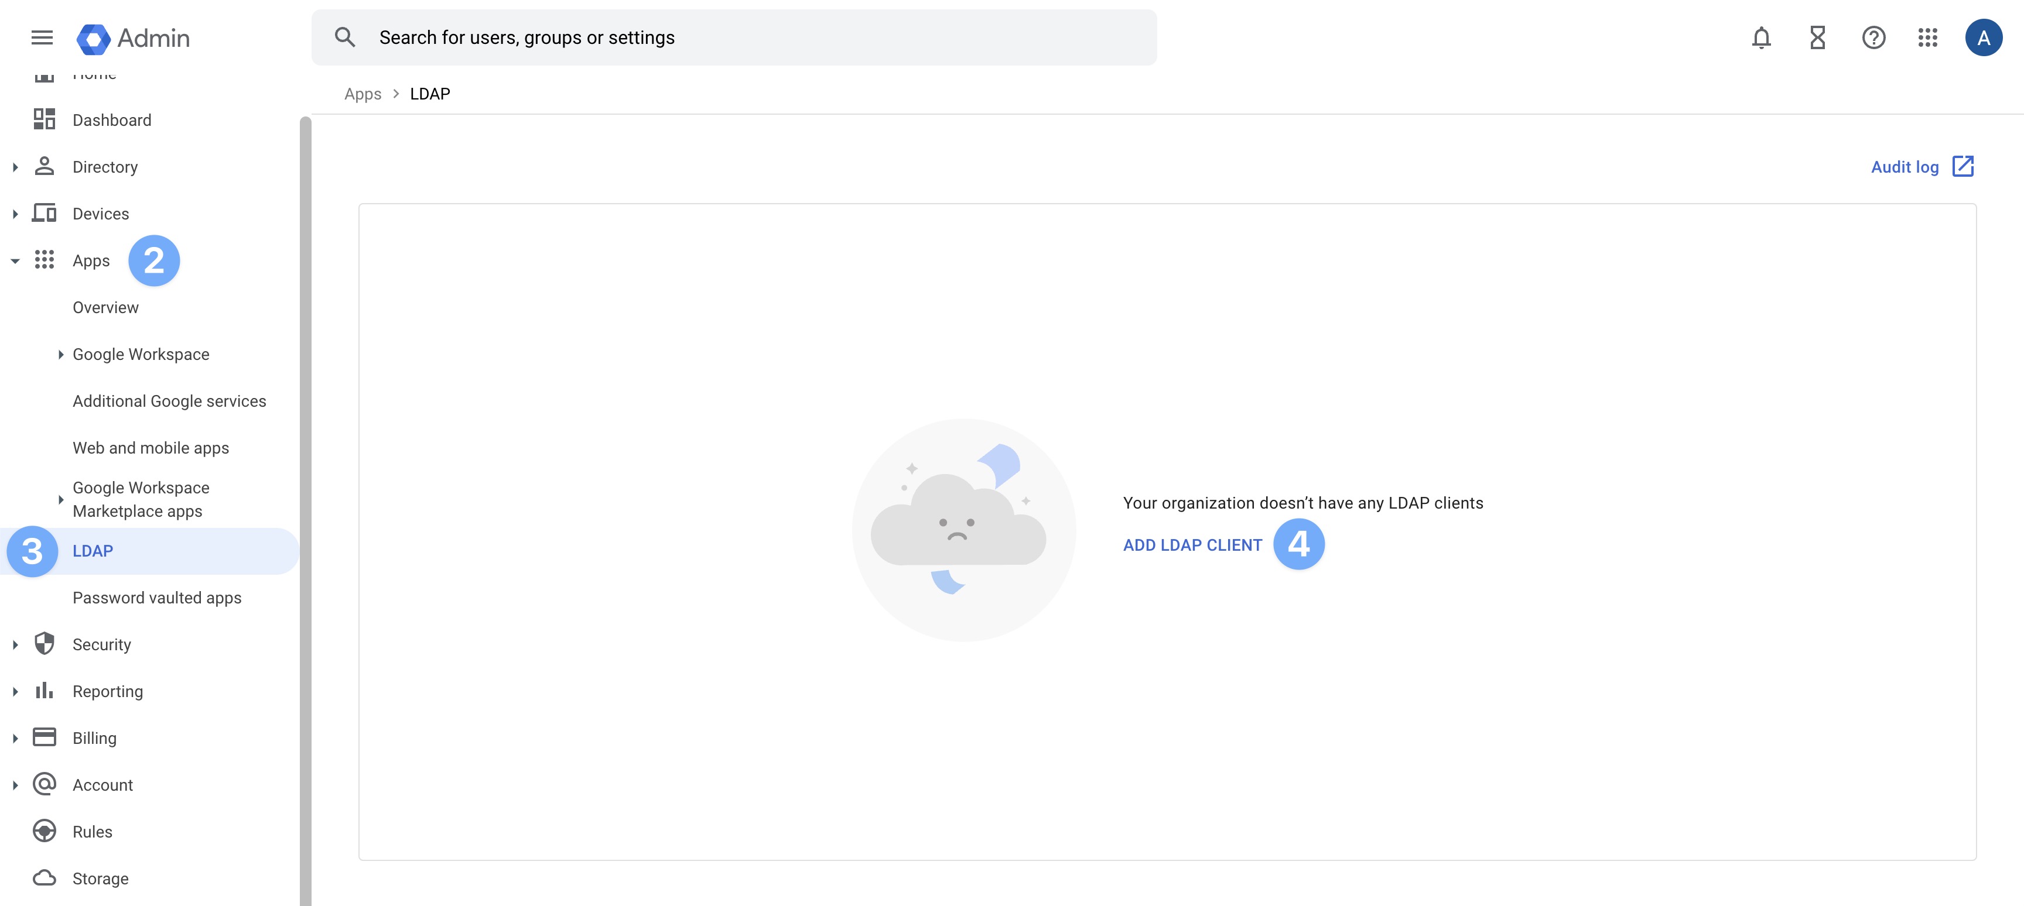Expand the Security section arrow
This screenshot has width=2024, height=906.
coord(15,644)
